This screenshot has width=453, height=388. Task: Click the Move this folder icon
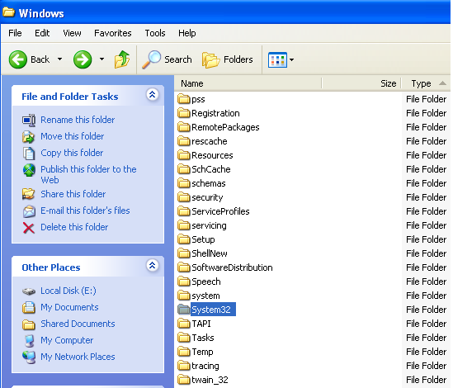[x=29, y=137]
